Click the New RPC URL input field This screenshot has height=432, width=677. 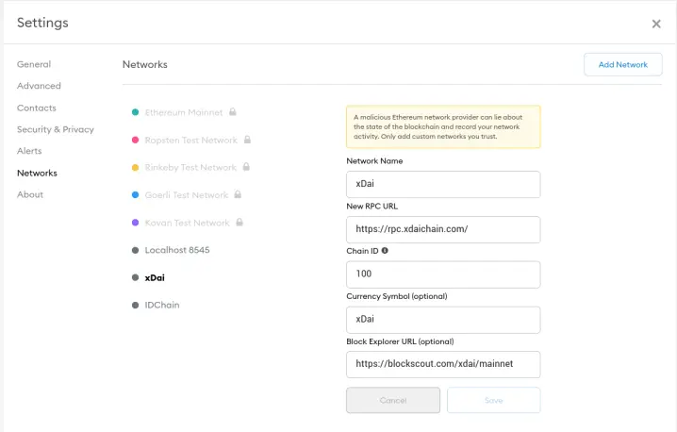(443, 229)
